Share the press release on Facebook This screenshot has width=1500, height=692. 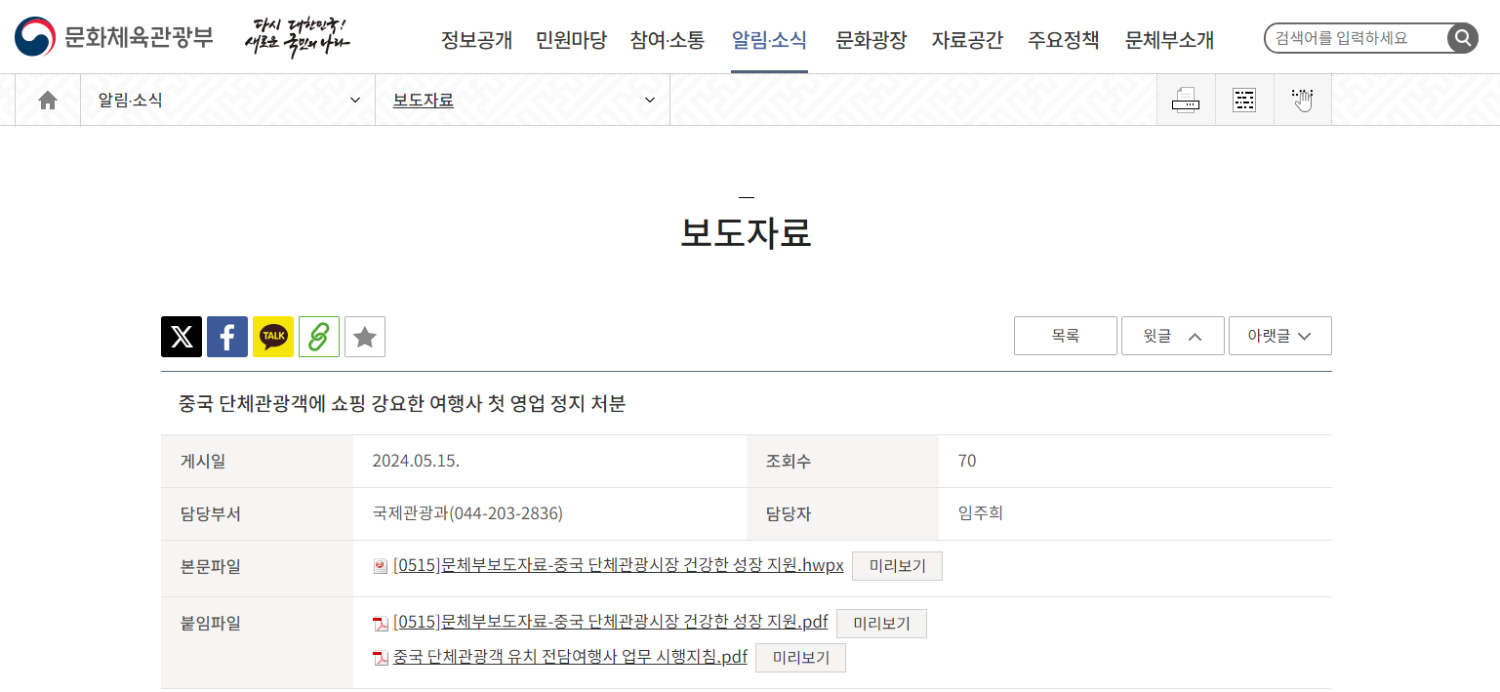click(x=227, y=337)
